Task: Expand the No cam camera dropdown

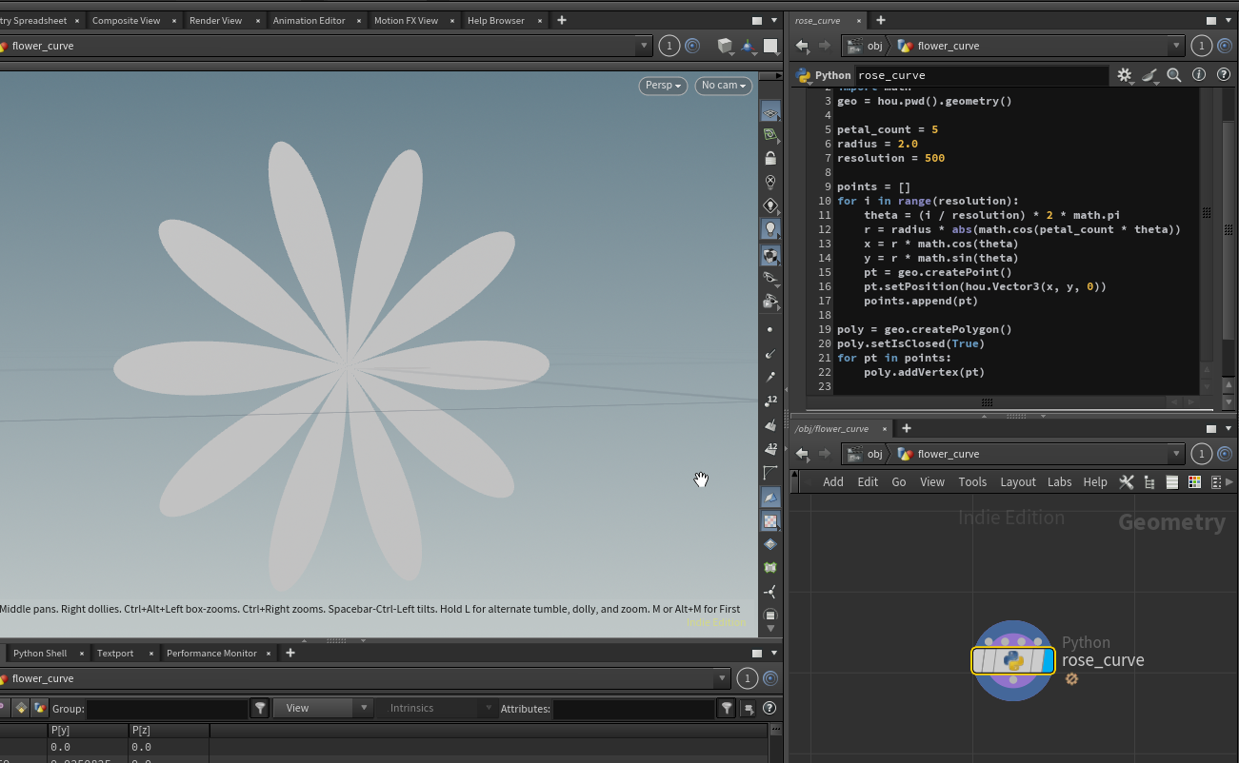Action: tap(723, 86)
